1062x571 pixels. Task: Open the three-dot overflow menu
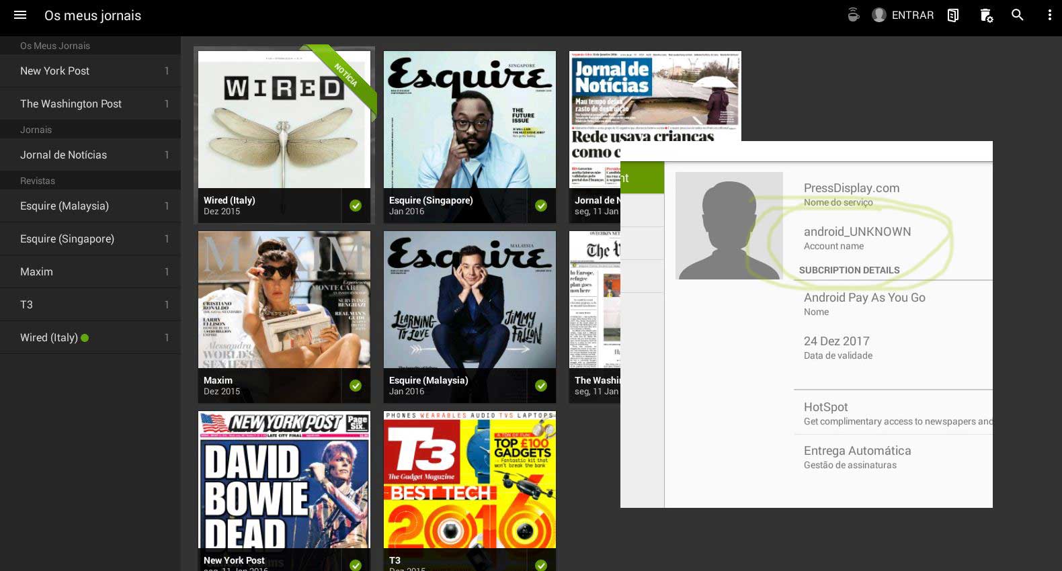coord(1049,15)
